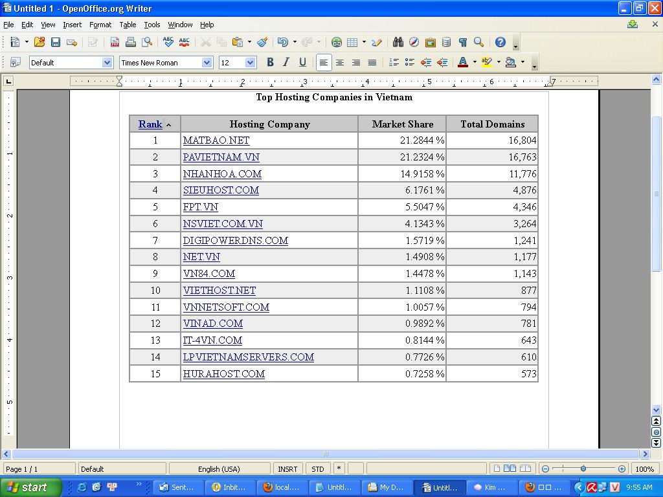Viewport: 663px width, 497px height.
Task: Apply paragraph background color
Action: click(x=511, y=63)
